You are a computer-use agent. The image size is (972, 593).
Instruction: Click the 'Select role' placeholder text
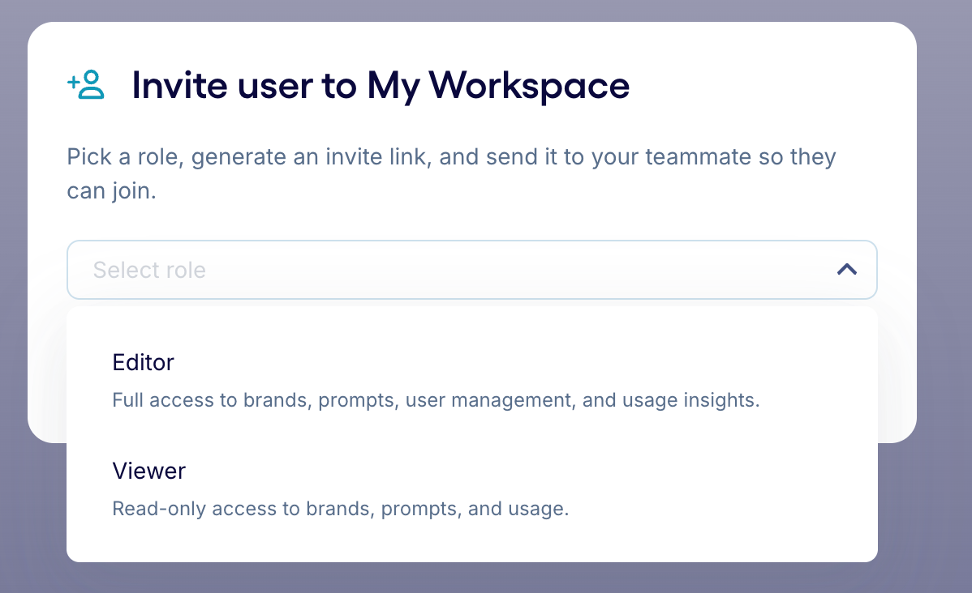click(x=149, y=270)
